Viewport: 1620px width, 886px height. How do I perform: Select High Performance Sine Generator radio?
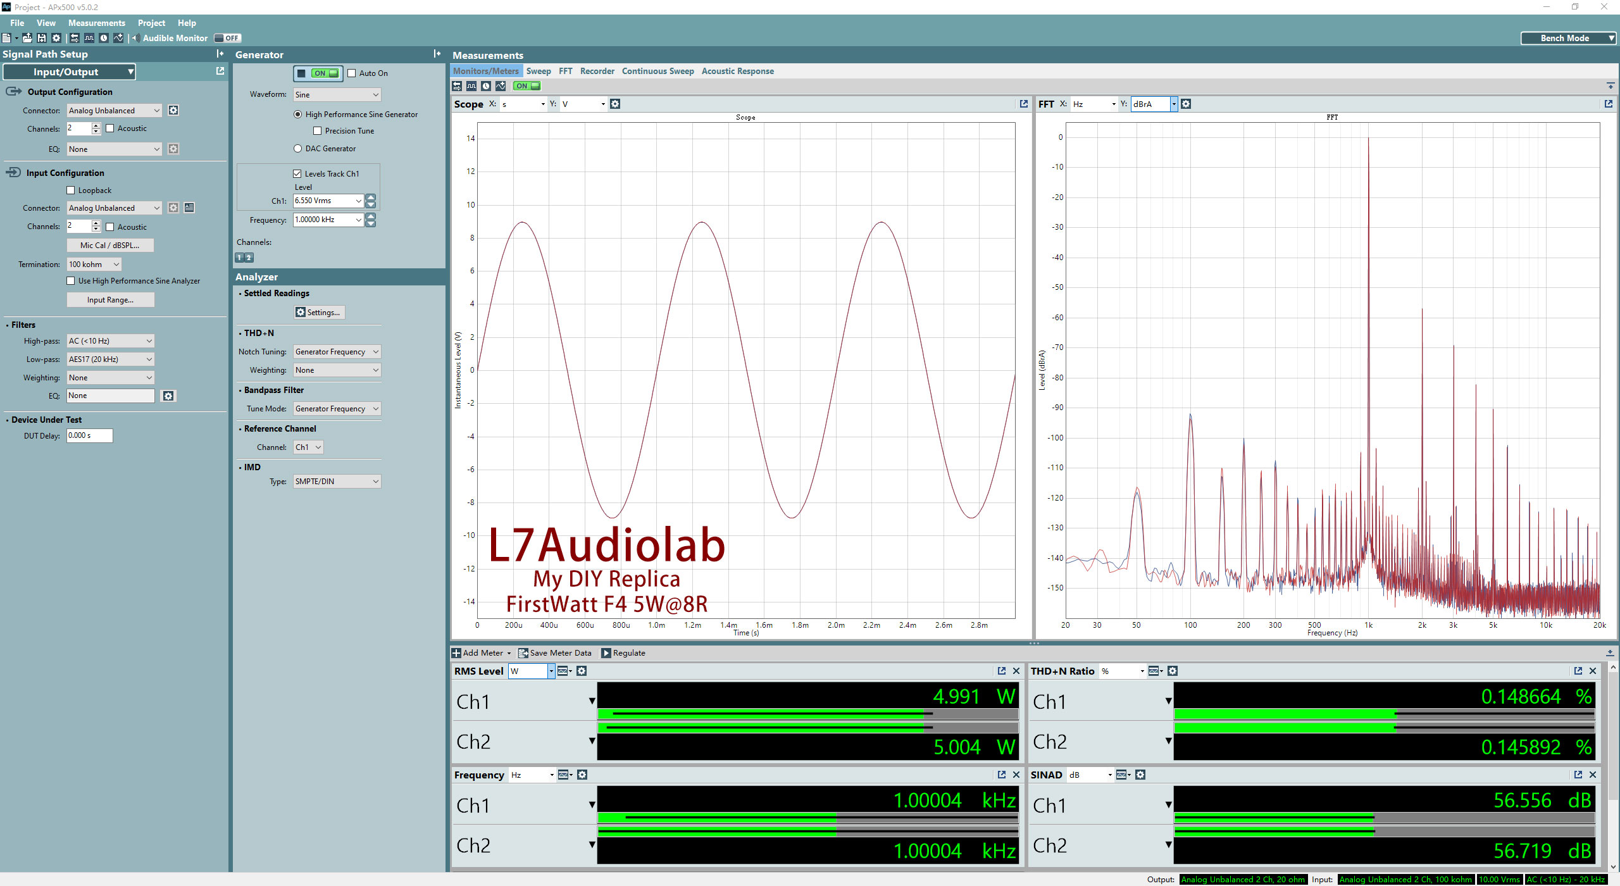point(297,115)
